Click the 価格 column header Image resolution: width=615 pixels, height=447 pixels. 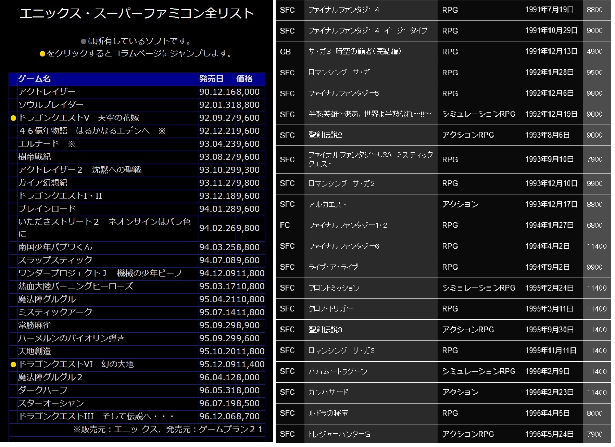pyautogui.click(x=244, y=79)
